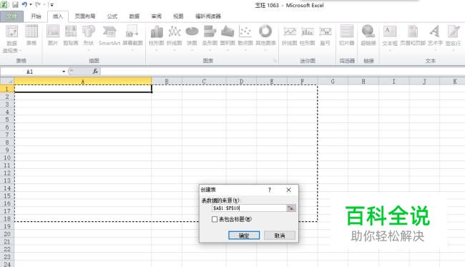Insert a PivotTable from the ribbon
Screen dimensions: 465x267
(12, 39)
